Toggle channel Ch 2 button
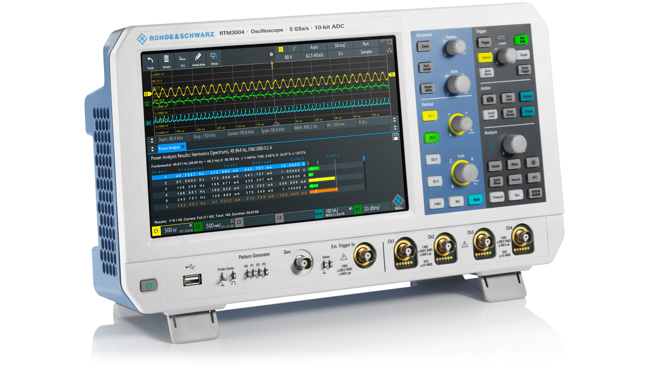Screen dimensions: 659x370 (x=430, y=137)
